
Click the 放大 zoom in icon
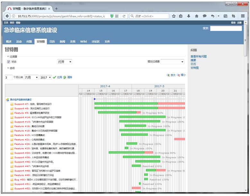point(168,75)
